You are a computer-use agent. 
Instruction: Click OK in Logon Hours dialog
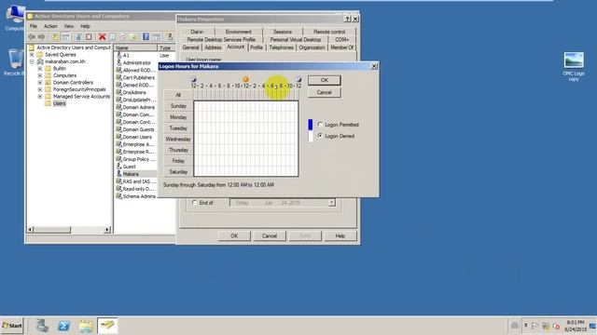tap(324, 80)
